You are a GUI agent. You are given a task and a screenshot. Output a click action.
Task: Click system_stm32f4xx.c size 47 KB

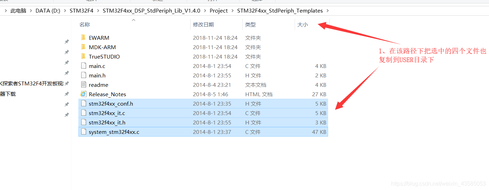click(319, 132)
